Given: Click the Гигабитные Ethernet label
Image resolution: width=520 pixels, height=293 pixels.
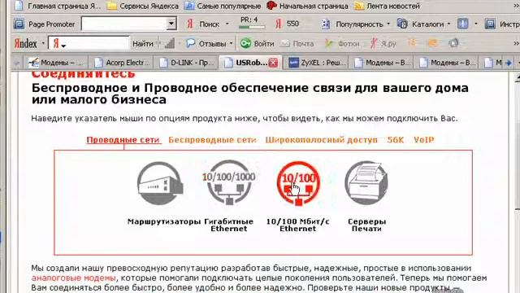Looking at the screenshot, I should 229,225.
